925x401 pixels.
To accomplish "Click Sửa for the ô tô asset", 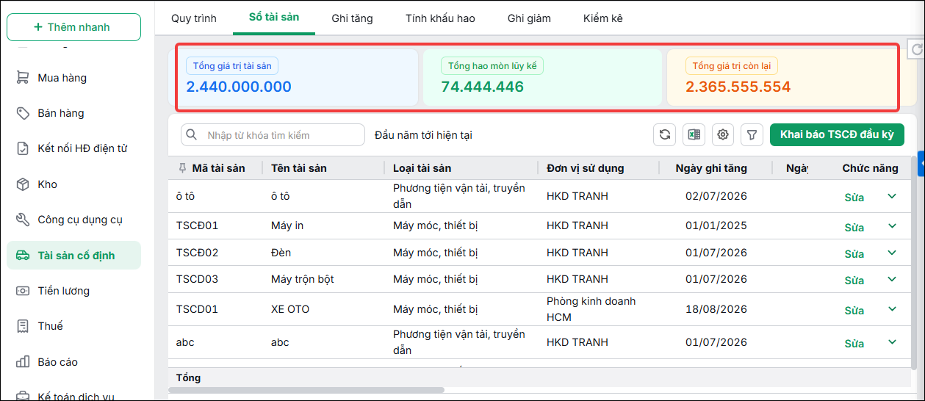I will coord(854,198).
